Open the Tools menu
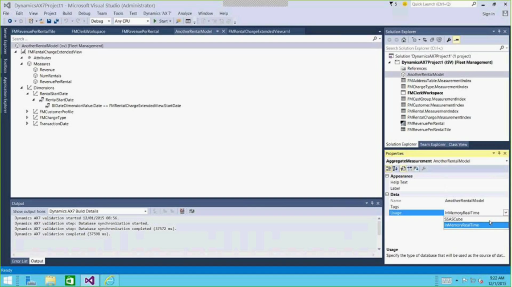The height and width of the screenshot is (287, 512). pyautogui.click(x=118, y=14)
